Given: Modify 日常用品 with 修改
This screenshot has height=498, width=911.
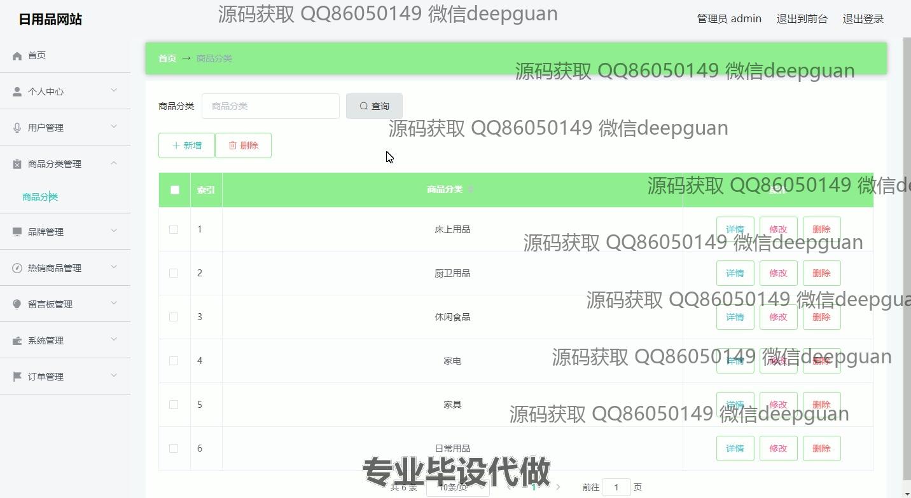Looking at the screenshot, I should (x=778, y=448).
